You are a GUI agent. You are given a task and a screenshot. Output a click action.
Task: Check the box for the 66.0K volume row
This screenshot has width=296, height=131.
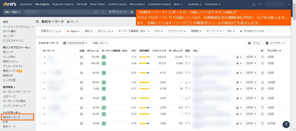coord(40,82)
